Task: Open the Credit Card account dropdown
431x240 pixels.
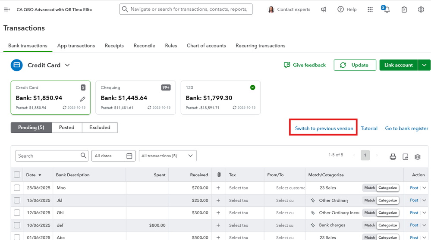Action: 67,65
